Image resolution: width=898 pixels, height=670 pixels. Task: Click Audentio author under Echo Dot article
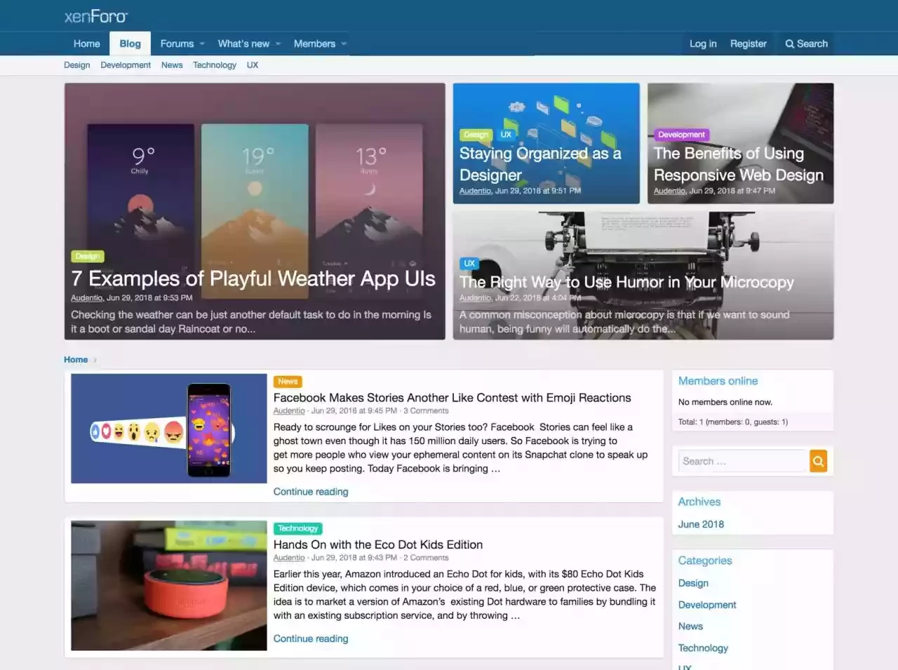click(x=289, y=558)
